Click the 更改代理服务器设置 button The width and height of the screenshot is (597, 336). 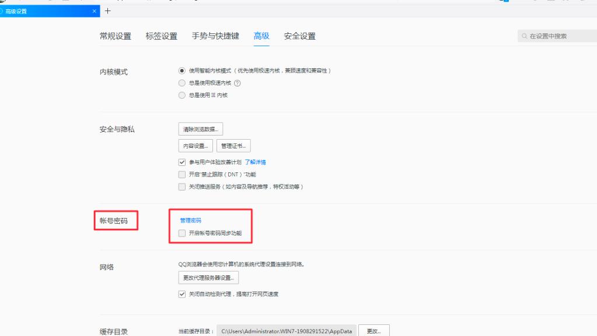pos(208,278)
